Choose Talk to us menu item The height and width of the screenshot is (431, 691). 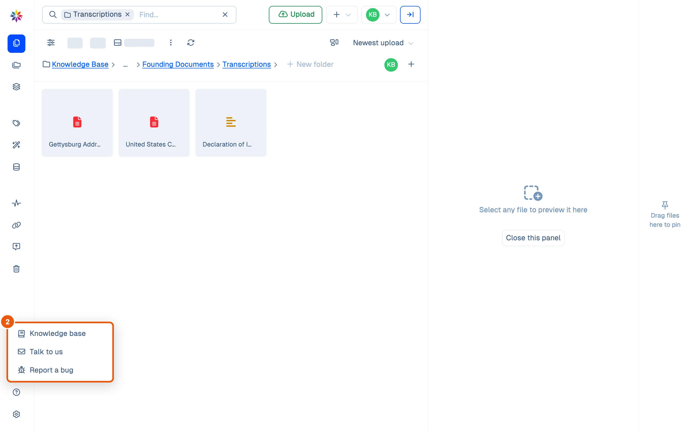(x=60, y=352)
